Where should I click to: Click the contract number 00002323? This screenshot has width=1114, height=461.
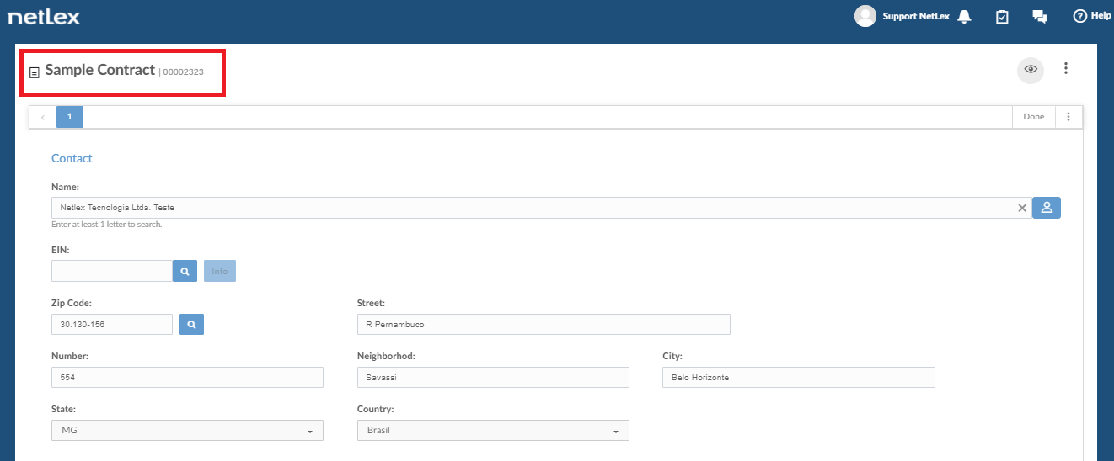pos(183,72)
